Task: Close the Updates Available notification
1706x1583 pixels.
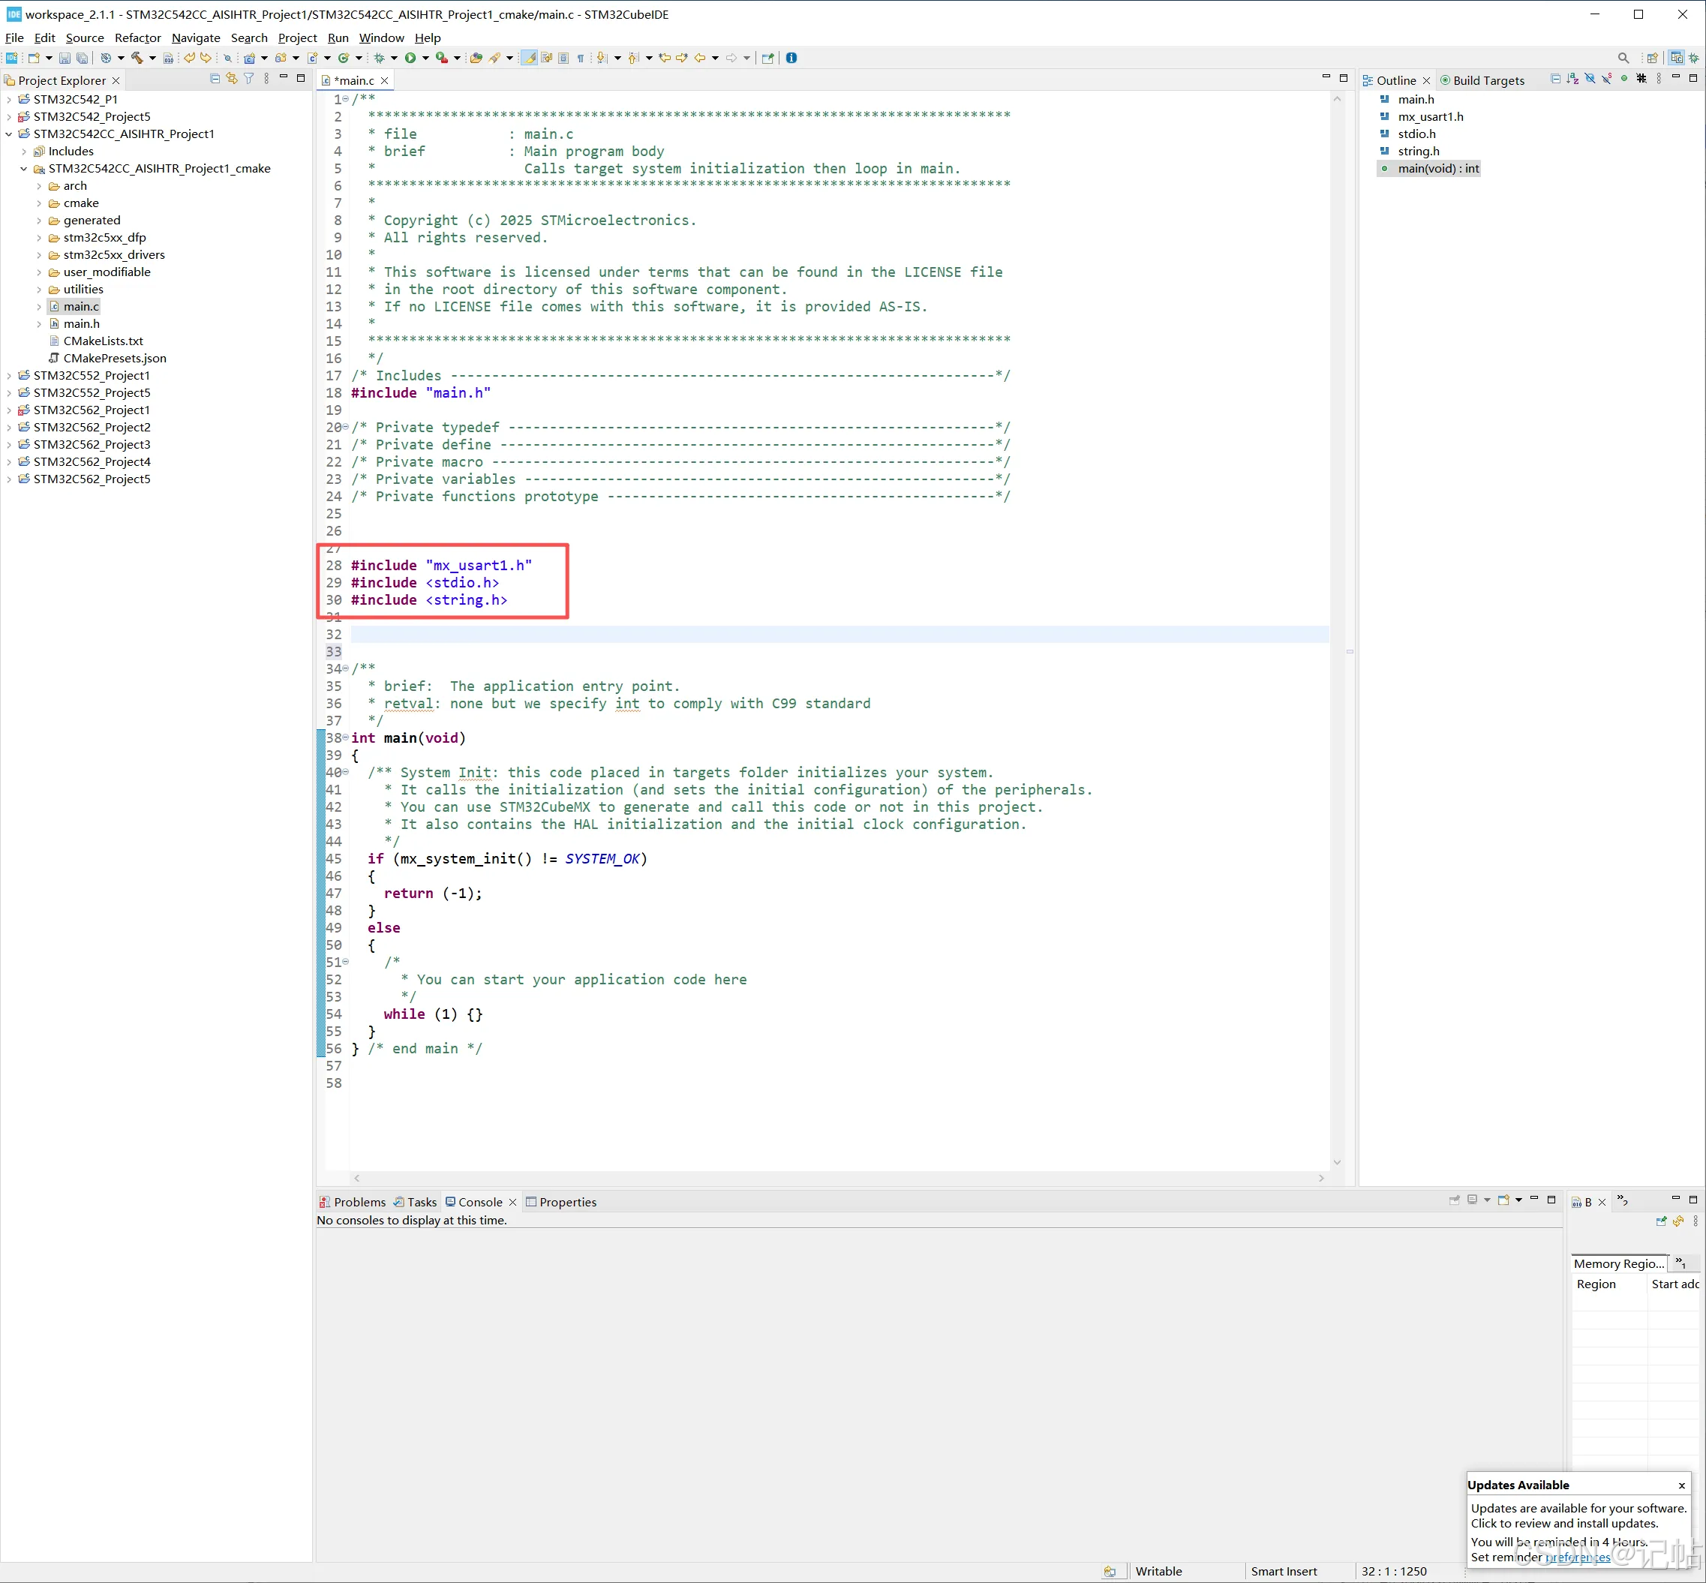Action: point(1682,1485)
